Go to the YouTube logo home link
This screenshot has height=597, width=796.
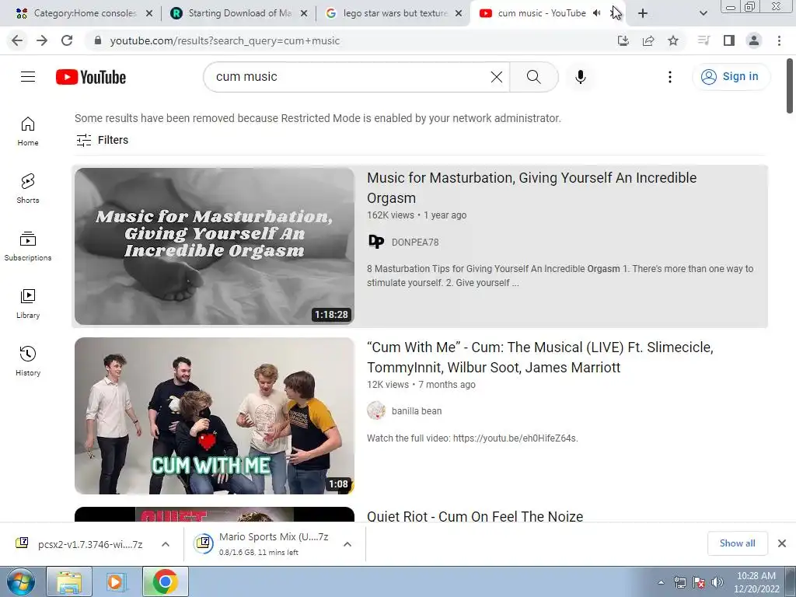click(x=91, y=77)
